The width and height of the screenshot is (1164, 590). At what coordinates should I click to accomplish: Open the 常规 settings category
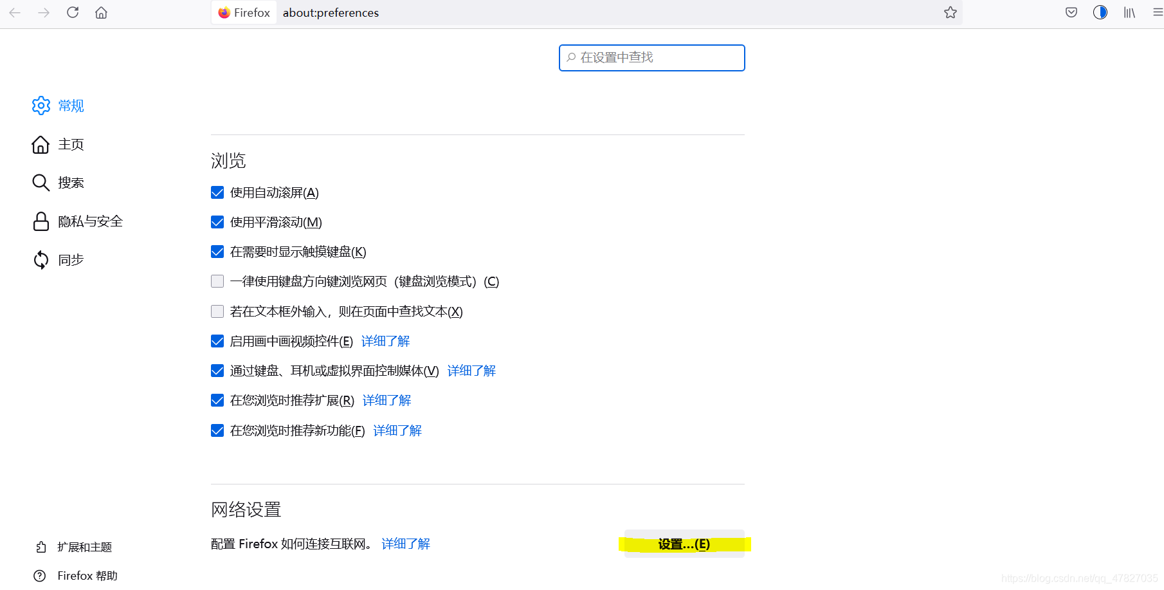(x=71, y=106)
